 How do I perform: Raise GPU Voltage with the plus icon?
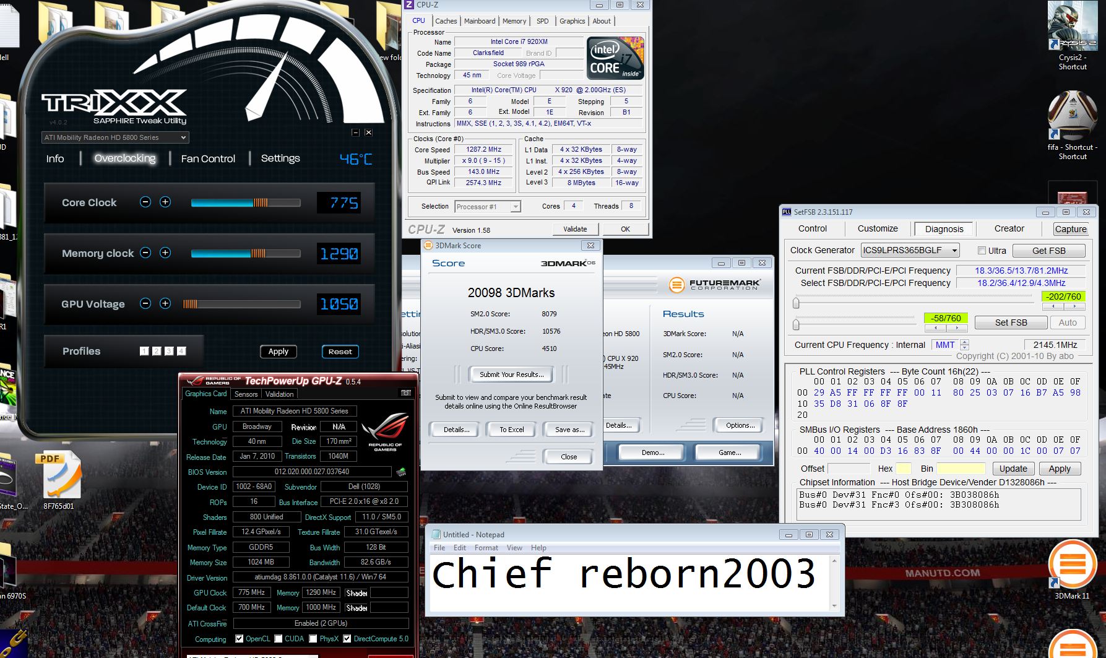tap(165, 303)
